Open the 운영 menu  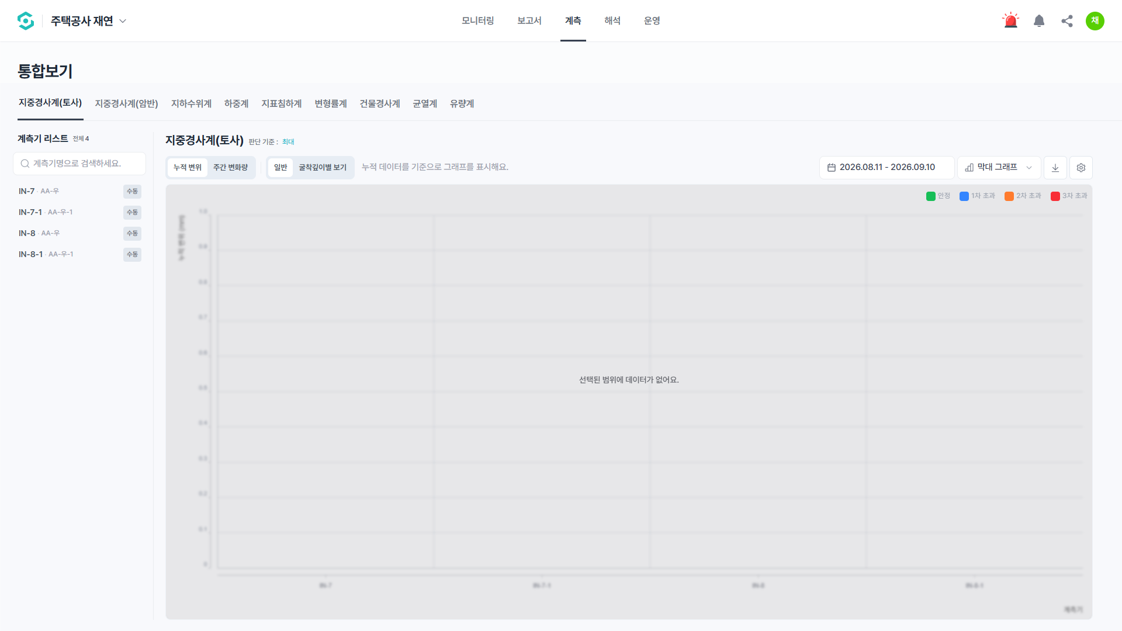click(x=652, y=21)
